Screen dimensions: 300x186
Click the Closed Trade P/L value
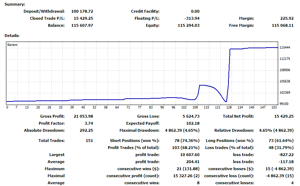[83, 18]
